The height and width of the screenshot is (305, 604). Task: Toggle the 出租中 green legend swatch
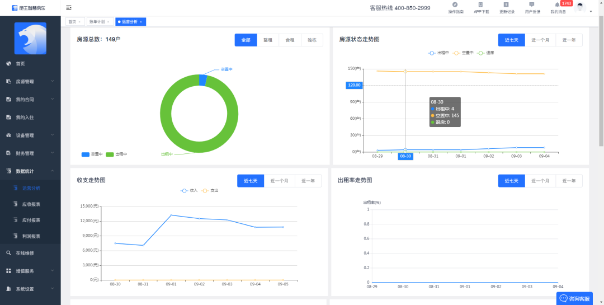point(110,154)
